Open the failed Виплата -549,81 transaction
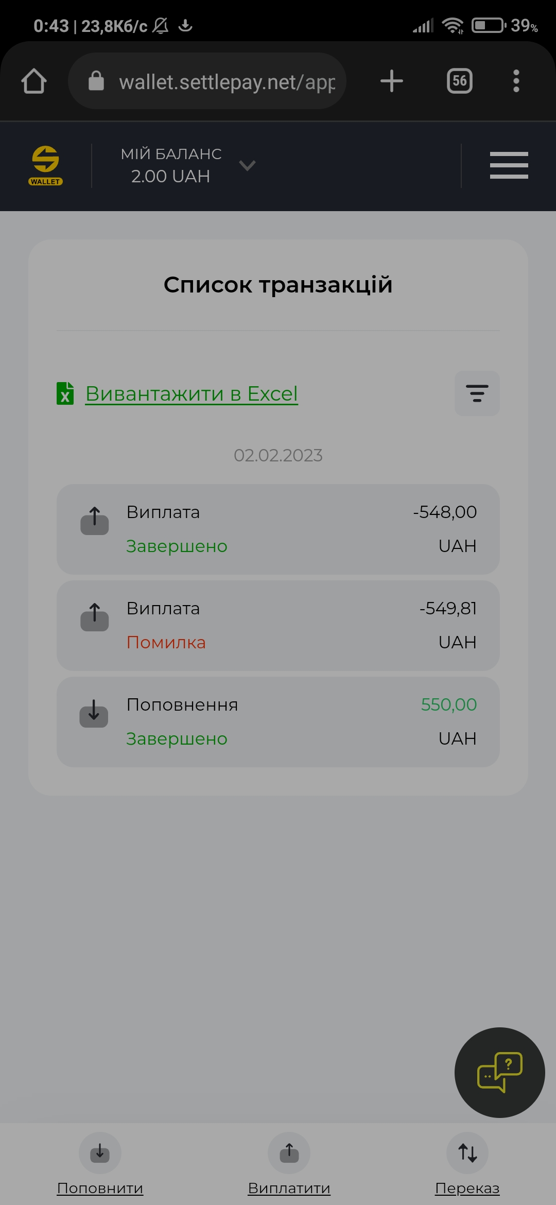This screenshot has height=1205, width=556. pyautogui.click(x=278, y=626)
